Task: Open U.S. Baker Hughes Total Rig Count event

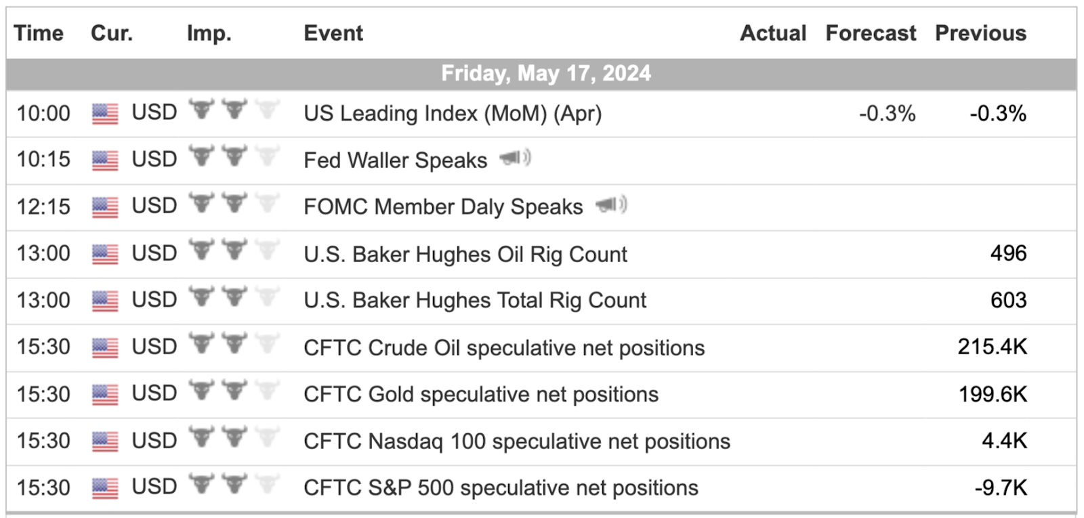Action: coord(475,300)
